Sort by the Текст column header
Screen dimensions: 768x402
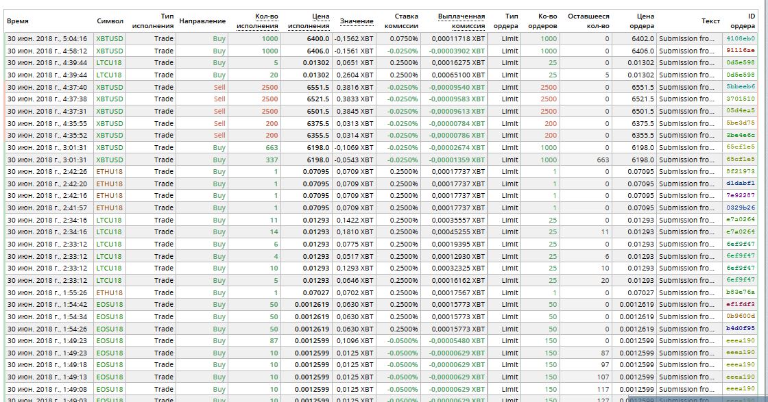(710, 21)
